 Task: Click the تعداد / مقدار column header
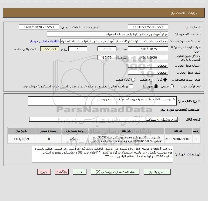48,131
